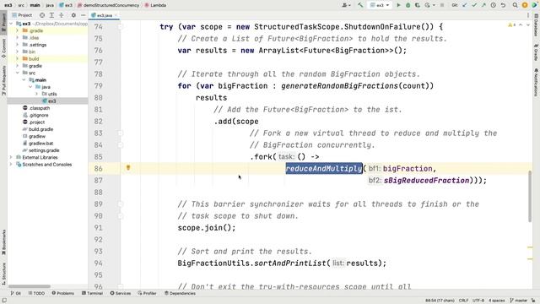This screenshot has height=304, width=540.
Task: Open the Structure side panel
Action: coord(3,274)
